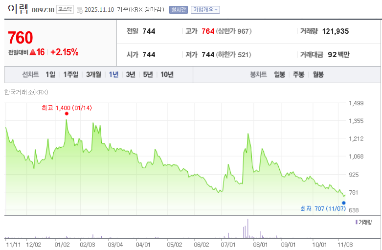382x250 pixels.
Task: Select the 1일 line chart tab
Action: coord(50,74)
